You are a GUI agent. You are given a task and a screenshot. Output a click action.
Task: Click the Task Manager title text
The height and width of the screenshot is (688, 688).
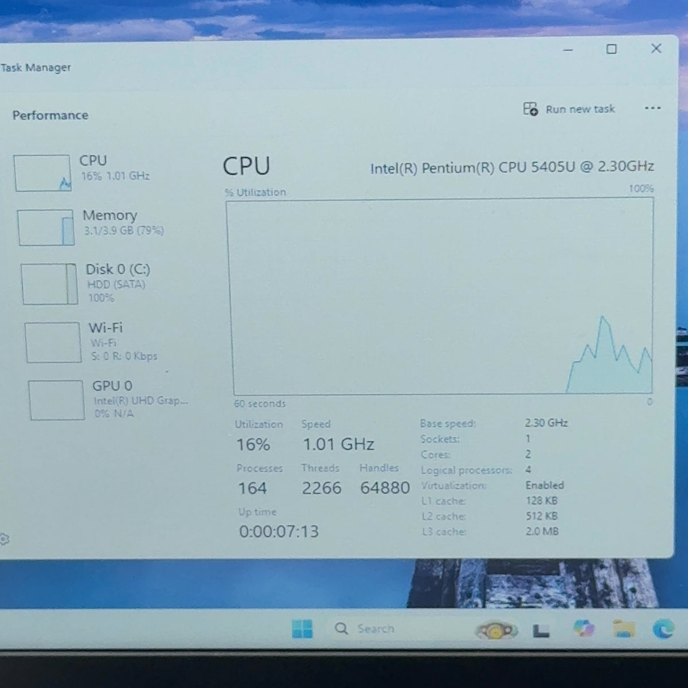tap(36, 68)
